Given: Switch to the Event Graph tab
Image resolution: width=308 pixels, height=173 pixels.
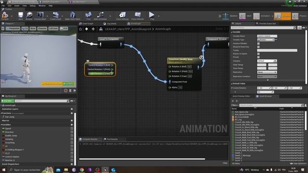Looking at the screenshot, I should (x=88, y=24).
